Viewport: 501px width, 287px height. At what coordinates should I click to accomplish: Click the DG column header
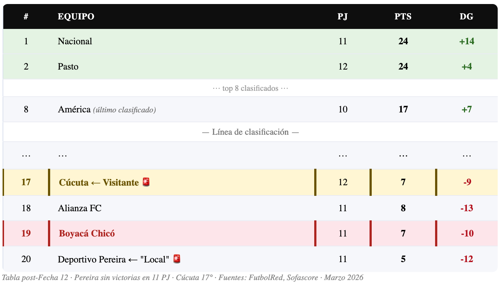[467, 16]
